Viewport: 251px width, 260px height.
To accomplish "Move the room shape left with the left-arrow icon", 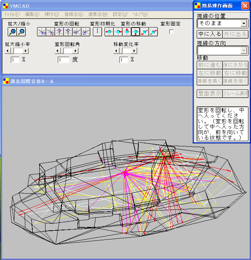I will 109,32.
